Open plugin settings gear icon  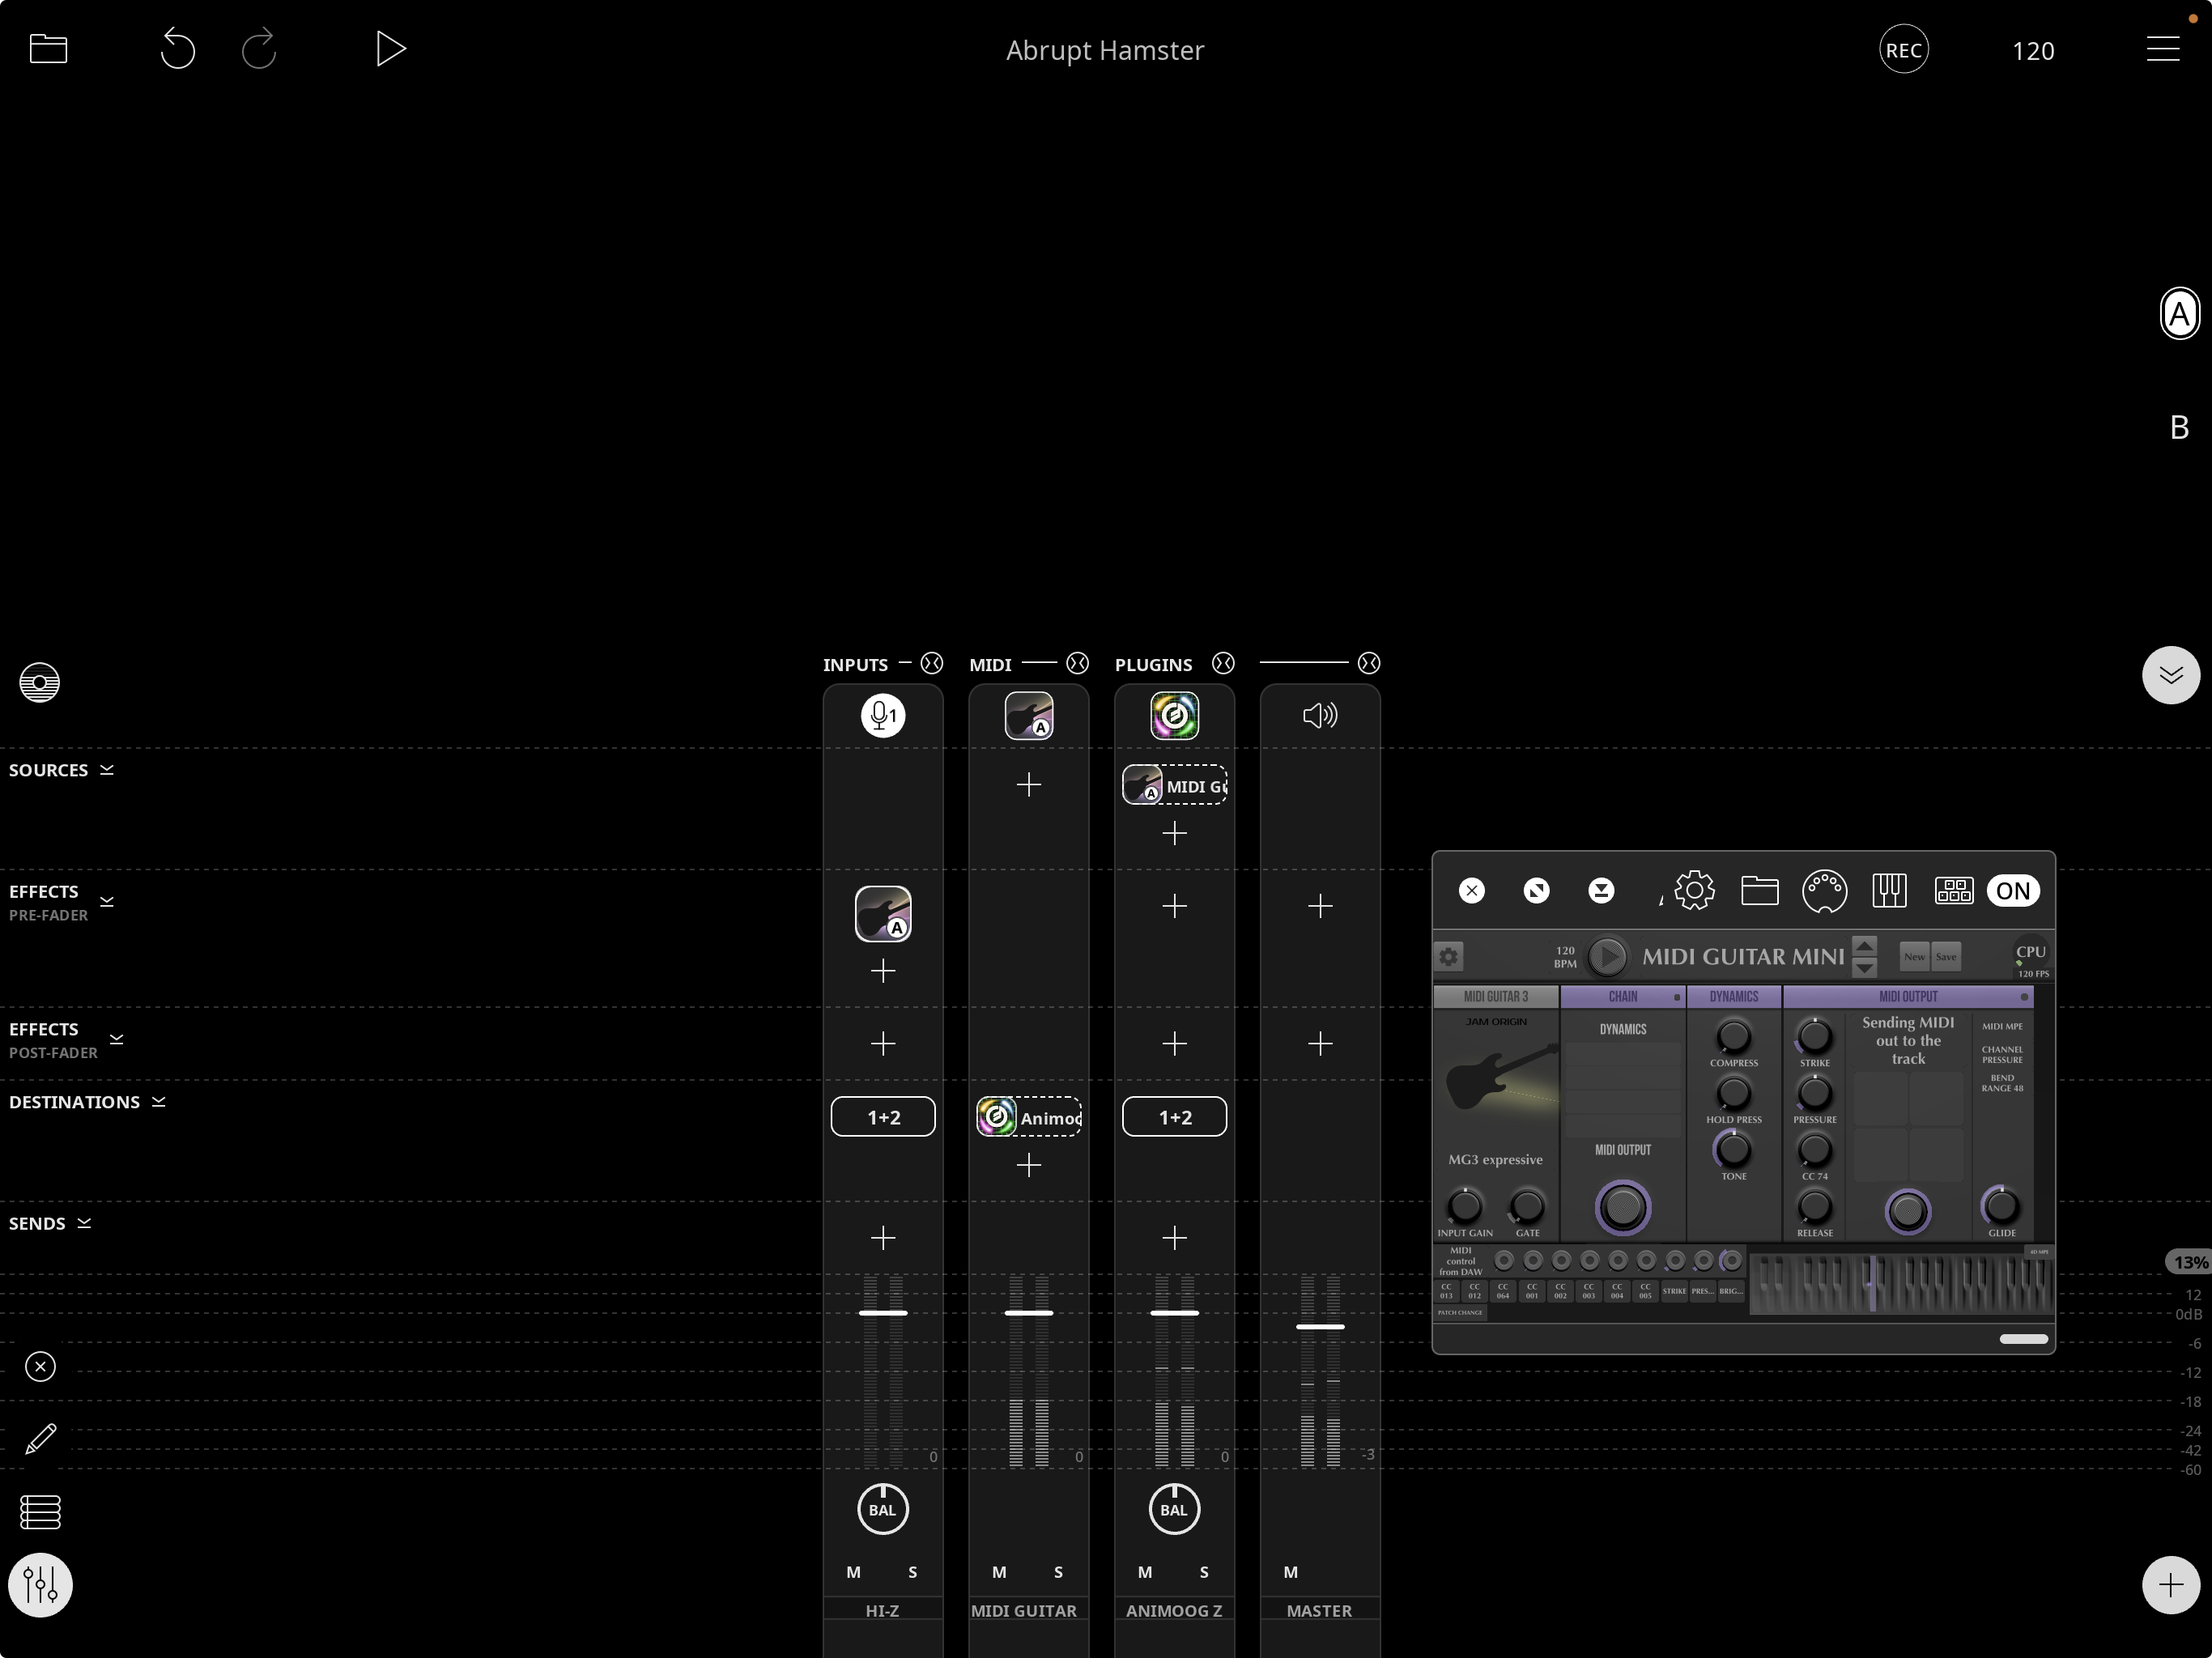pyautogui.click(x=1694, y=890)
